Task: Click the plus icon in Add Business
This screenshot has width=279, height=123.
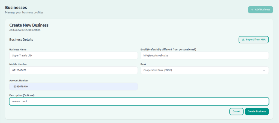Action: point(252,10)
